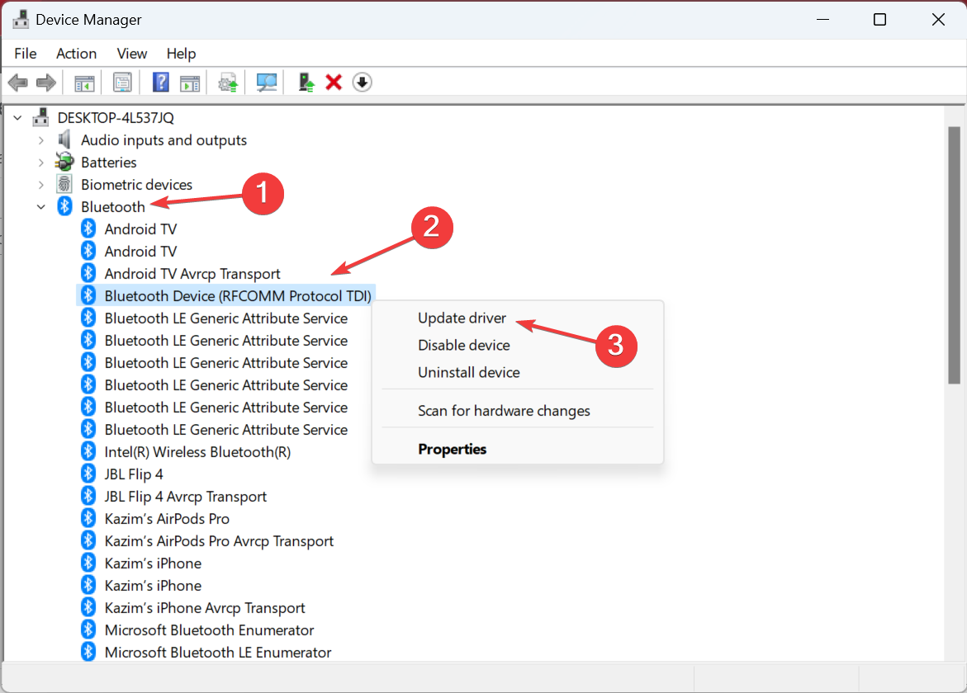Click the Biometric devices fingerprint icon
The width and height of the screenshot is (967, 693).
64,184
